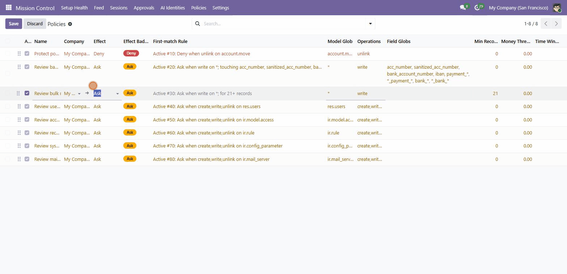This screenshot has width=567, height=274.
Task: Click the Save button
Action: 14,23
